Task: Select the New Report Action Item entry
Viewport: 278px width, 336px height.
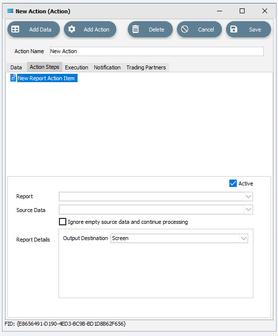Action: (46, 78)
